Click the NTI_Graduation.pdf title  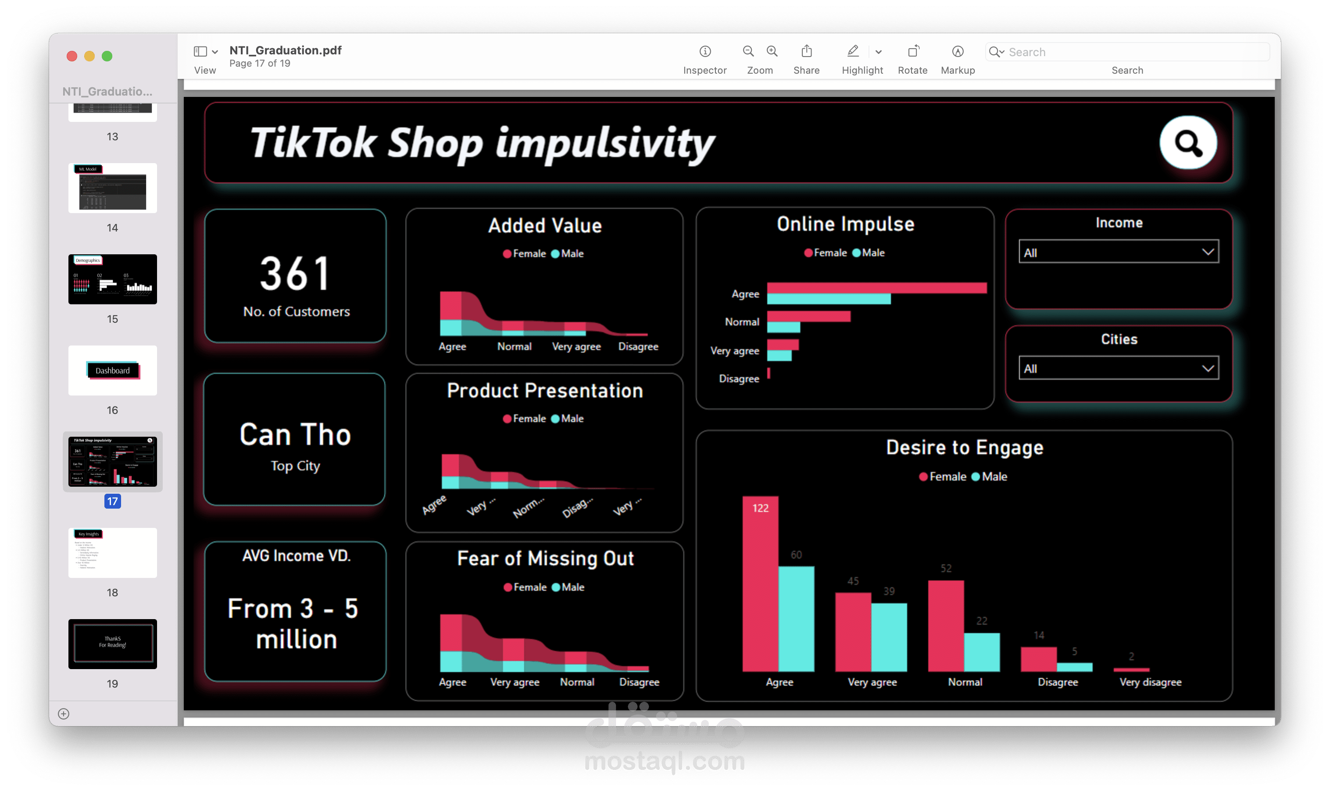click(x=285, y=50)
